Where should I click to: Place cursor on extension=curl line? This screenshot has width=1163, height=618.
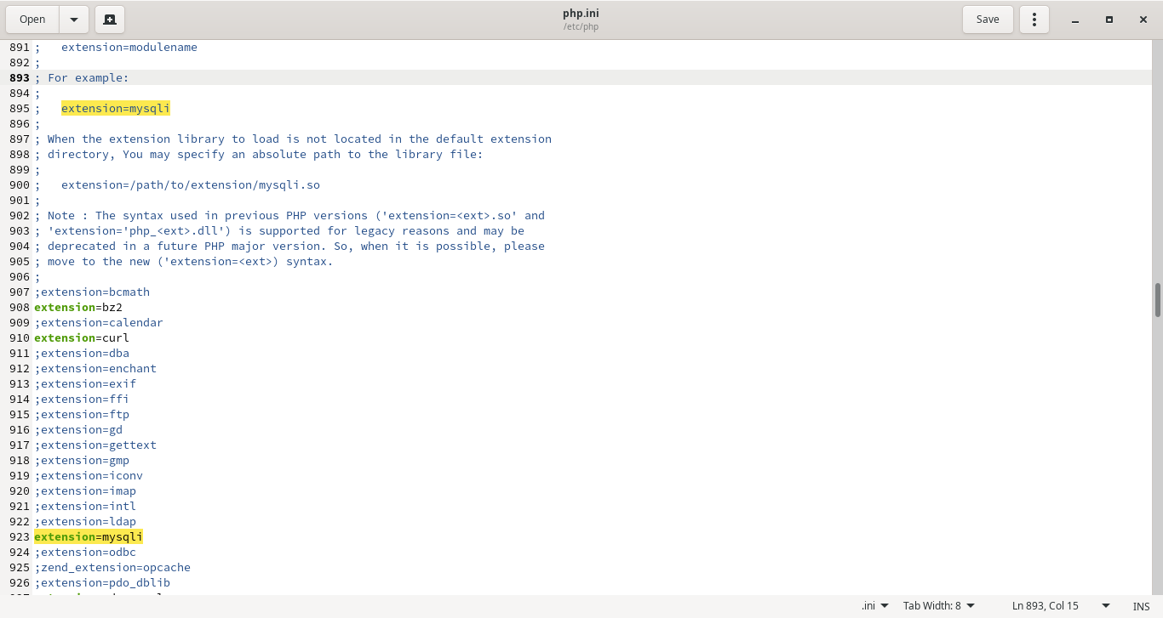pyautogui.click(x=81, y=337)
